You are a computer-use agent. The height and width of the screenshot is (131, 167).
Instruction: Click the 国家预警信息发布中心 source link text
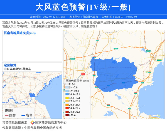[51, 122]
